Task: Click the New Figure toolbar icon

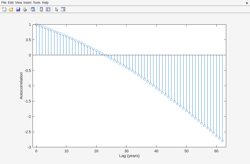Action: (4, 9)
